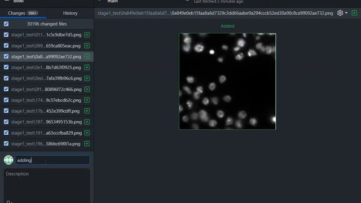Image resolution: width=361 pixels, height=203 pixels.
Task: Uncheck the file ending a63cccfba829.png
Action: pos(6,133)
